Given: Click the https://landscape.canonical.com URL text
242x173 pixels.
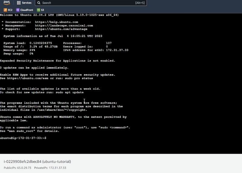Looking at the screenshot, I should coord(64,26).
